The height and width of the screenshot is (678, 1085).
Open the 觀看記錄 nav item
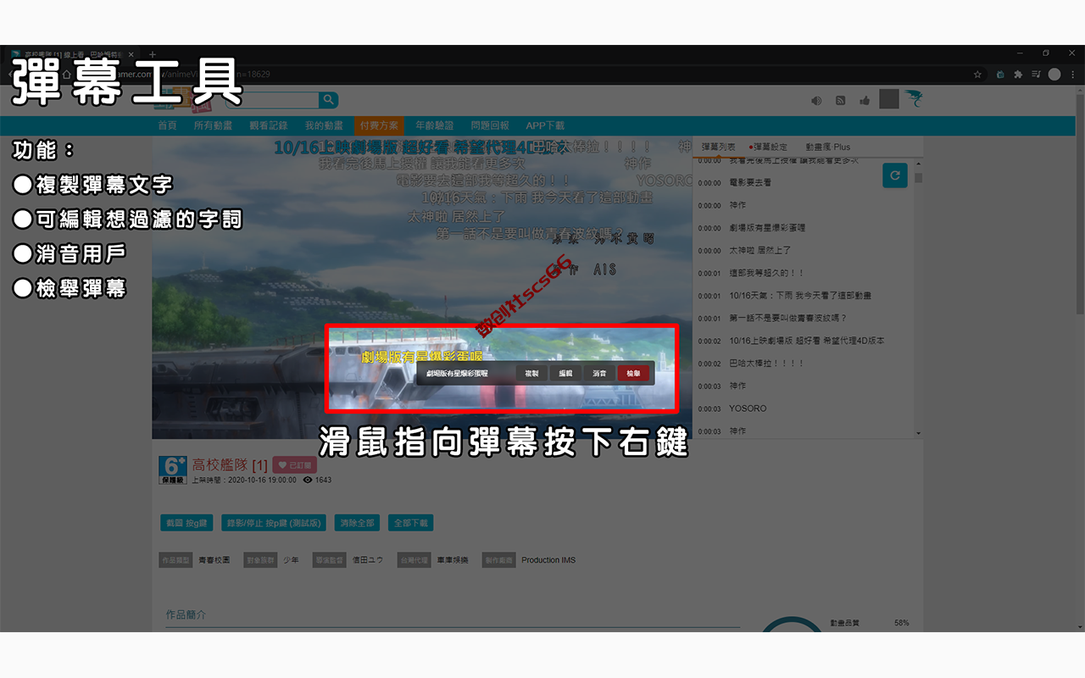[x=269, y=125]
